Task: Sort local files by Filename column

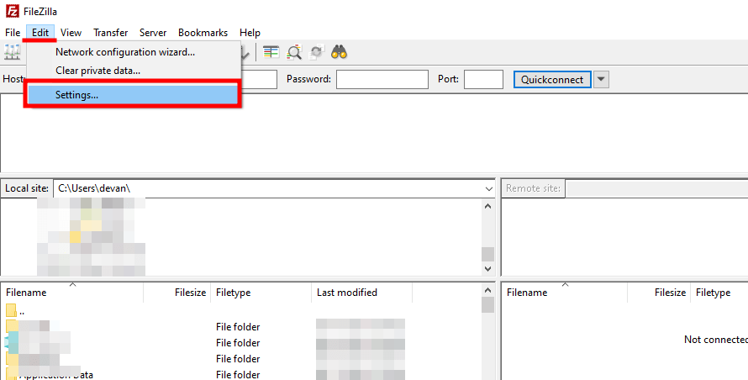Action: pyautogui.click(x=72, y=293)
